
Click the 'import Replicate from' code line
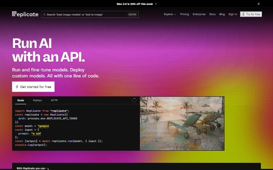click(42, 111)
